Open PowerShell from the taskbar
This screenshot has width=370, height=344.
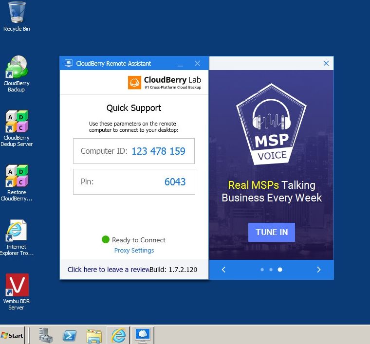point(70,335)
